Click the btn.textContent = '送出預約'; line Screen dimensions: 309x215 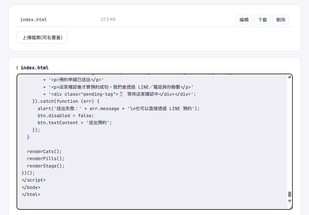tap(75, 123)
